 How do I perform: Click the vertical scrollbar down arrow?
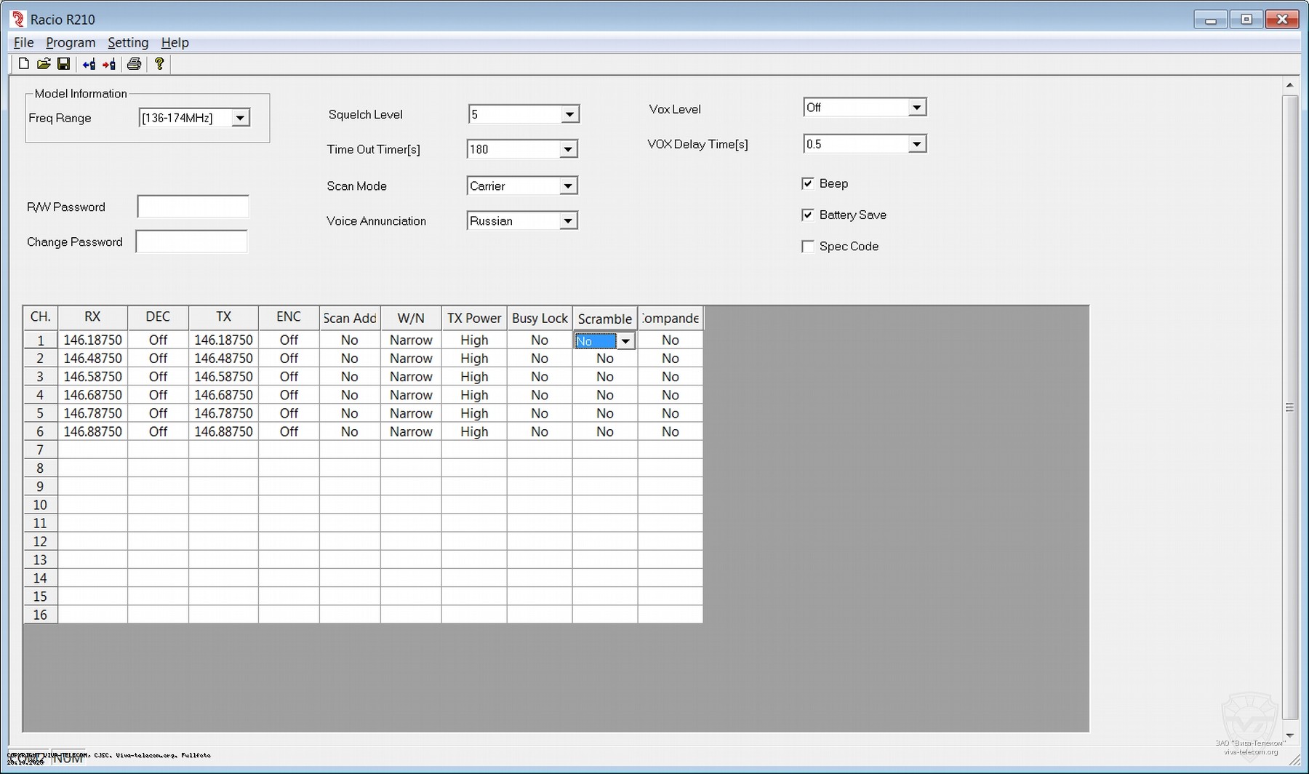click(x=1289, y=735)
